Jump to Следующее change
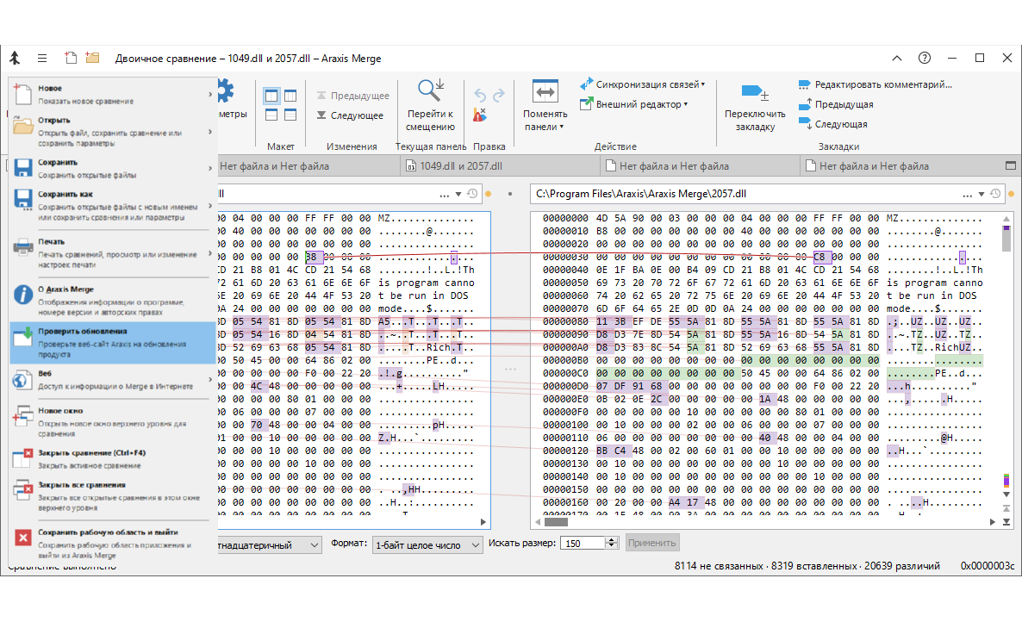 pos(350,115)
